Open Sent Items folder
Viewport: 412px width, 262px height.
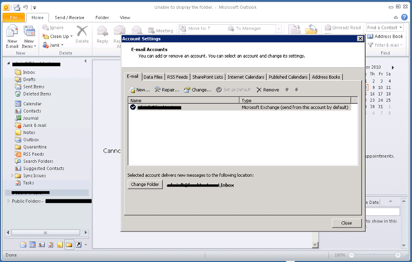(x=30, y=87)
